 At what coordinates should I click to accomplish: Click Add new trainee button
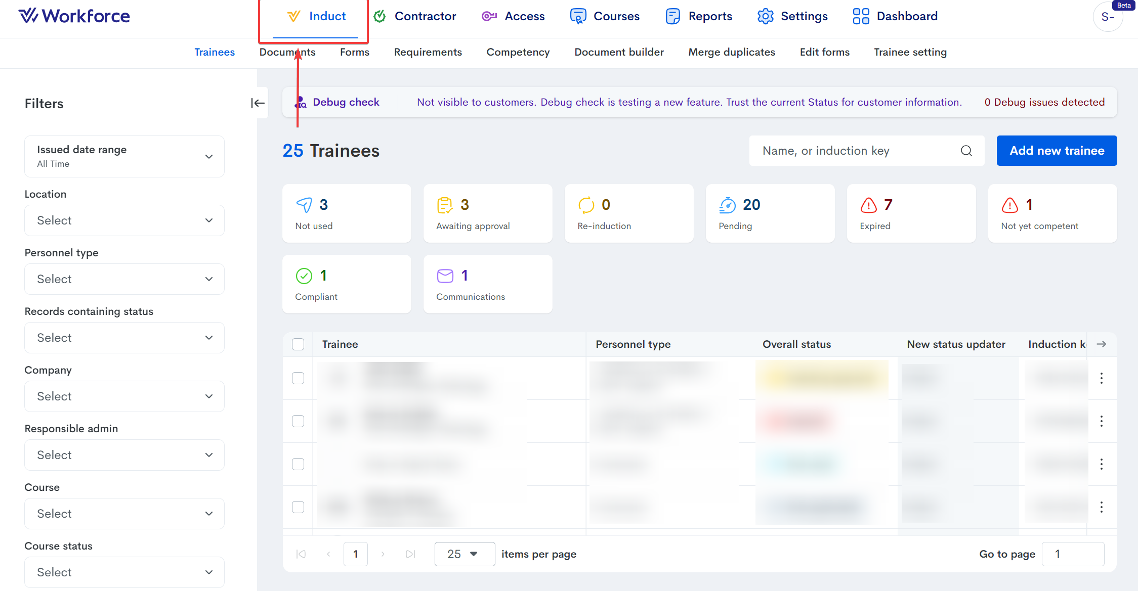1057,151
